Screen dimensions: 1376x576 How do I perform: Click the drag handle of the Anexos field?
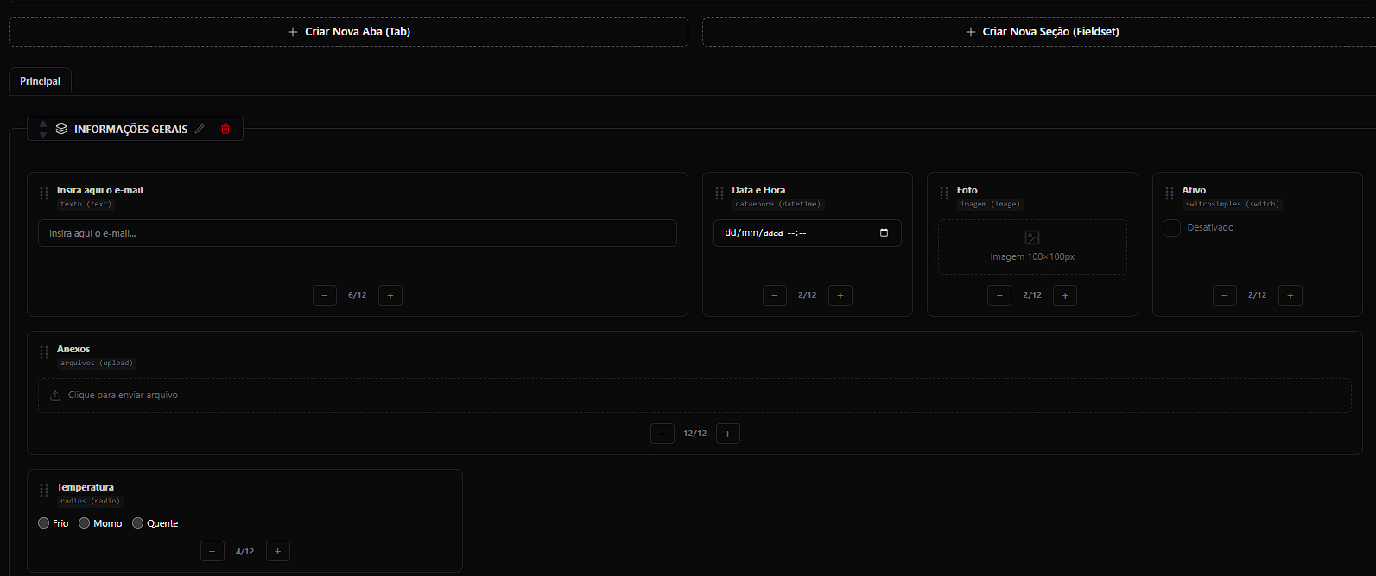(44, 352)
